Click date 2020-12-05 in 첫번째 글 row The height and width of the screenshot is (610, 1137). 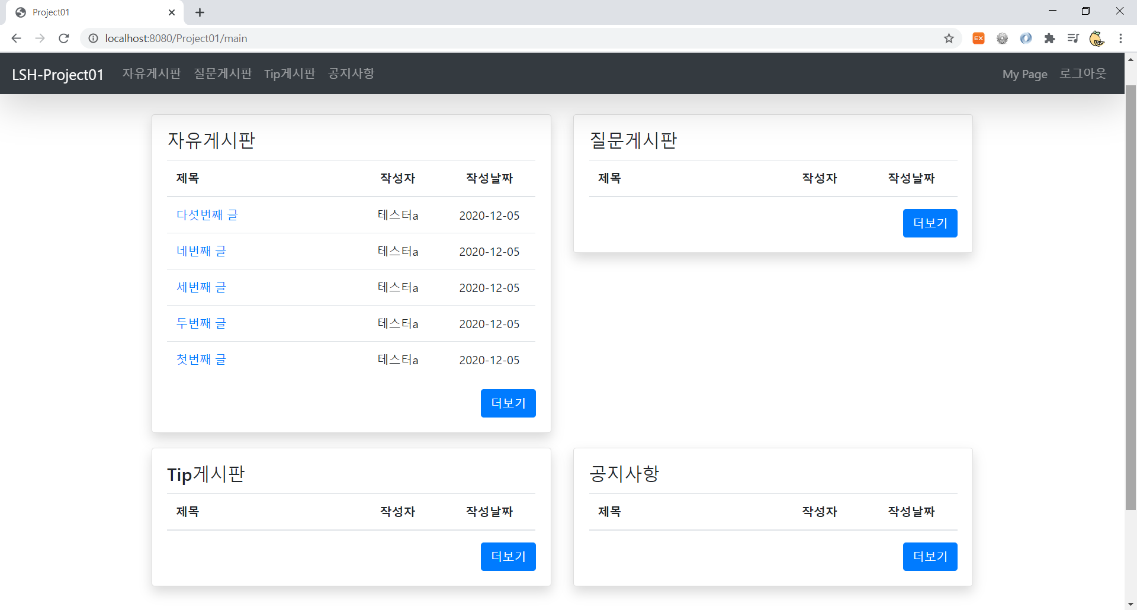pyautogui.click(x=489, y=360)
